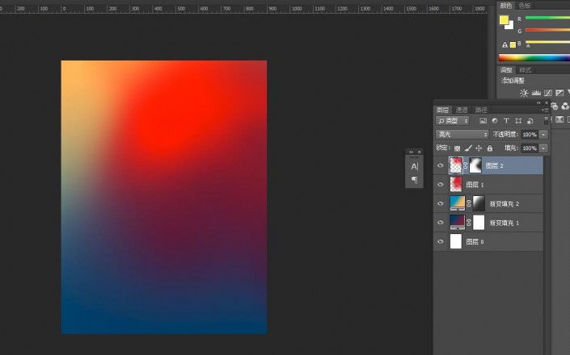Filter layers by adjustment layer icon
The image size is (570, 355).
(x=495, y=121)
